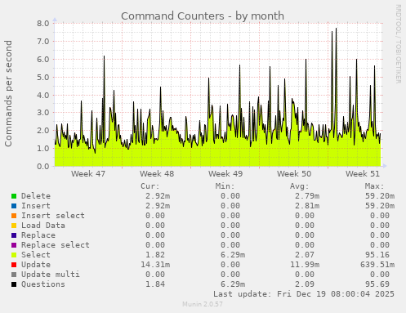Click the red Update legend swatch

coord(14,265)
